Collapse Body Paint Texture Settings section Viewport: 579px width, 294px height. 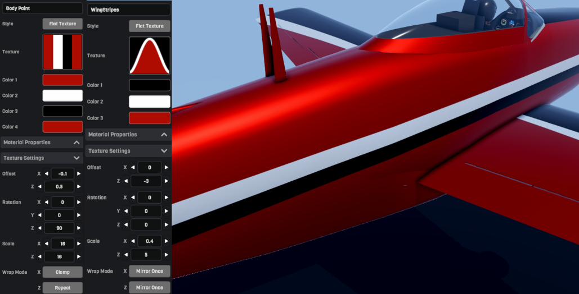[42, 158]
